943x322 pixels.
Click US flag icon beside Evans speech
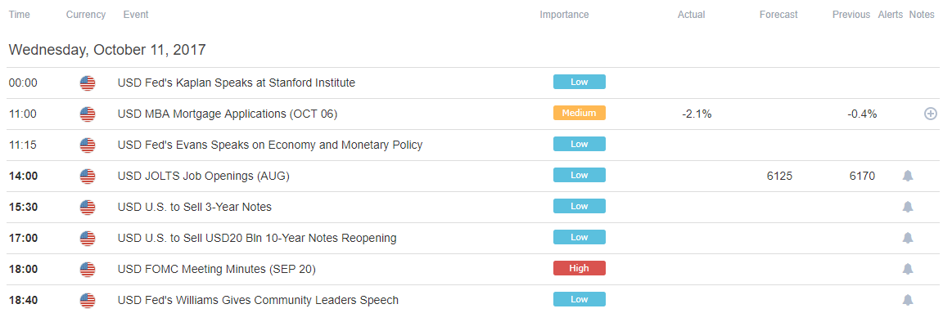point(88,145)
